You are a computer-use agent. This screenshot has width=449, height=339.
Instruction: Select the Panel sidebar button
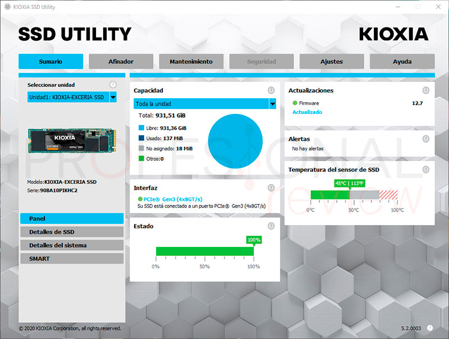(72, 218)
